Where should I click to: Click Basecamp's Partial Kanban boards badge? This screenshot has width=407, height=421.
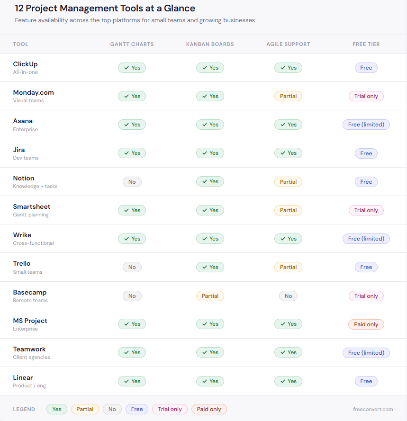pos(210,296)
